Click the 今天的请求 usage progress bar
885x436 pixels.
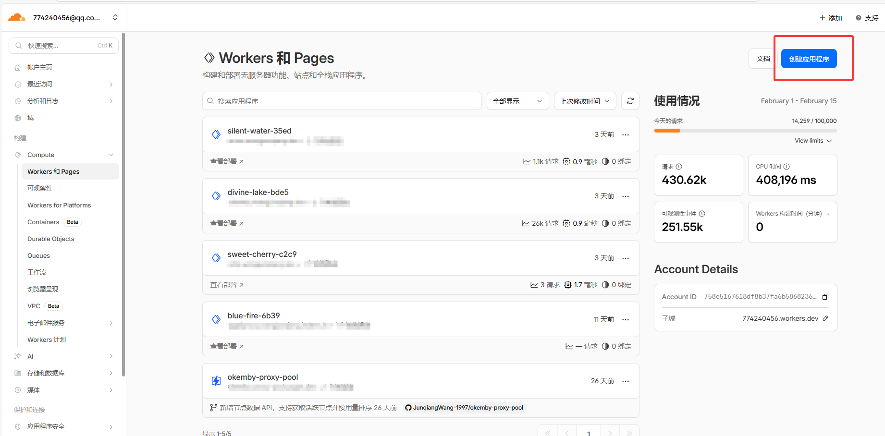[x=745, y=131]
